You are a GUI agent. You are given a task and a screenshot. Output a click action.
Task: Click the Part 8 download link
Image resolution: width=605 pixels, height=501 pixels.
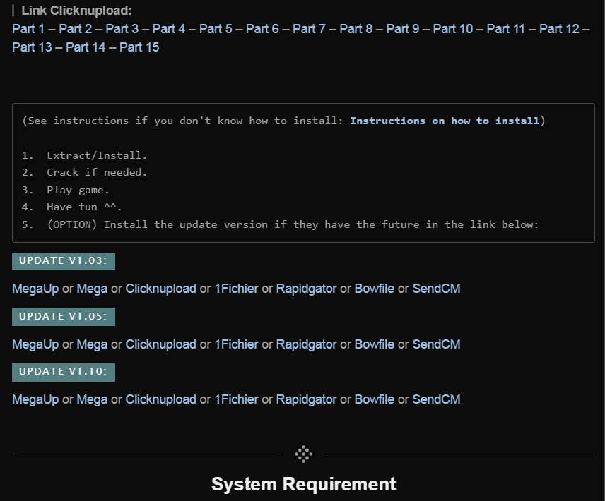point(356,29)
